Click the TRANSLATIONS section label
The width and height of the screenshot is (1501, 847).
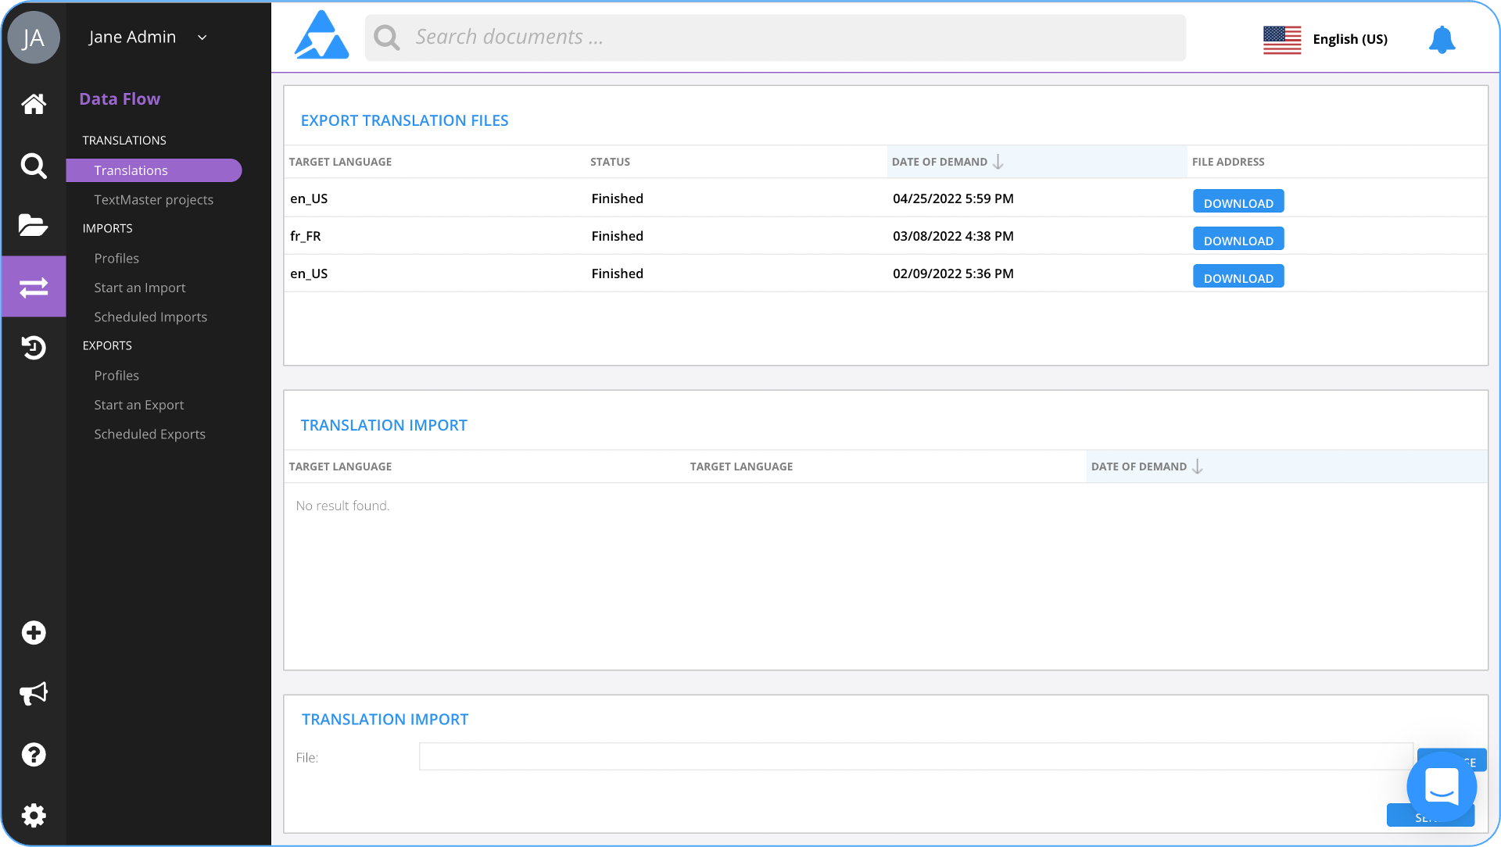coord(124,141)
